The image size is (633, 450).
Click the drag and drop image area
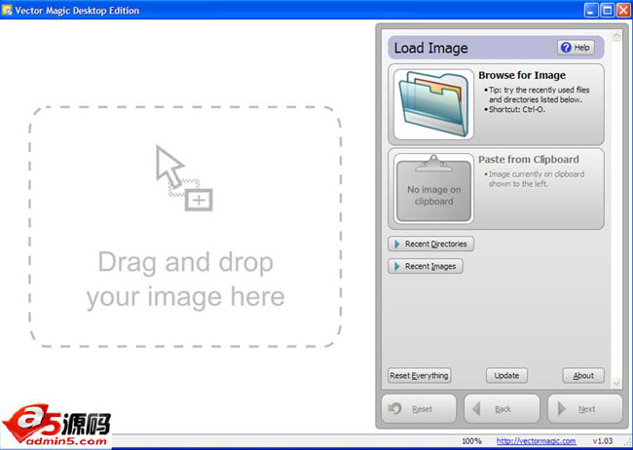tap(185, 227)
